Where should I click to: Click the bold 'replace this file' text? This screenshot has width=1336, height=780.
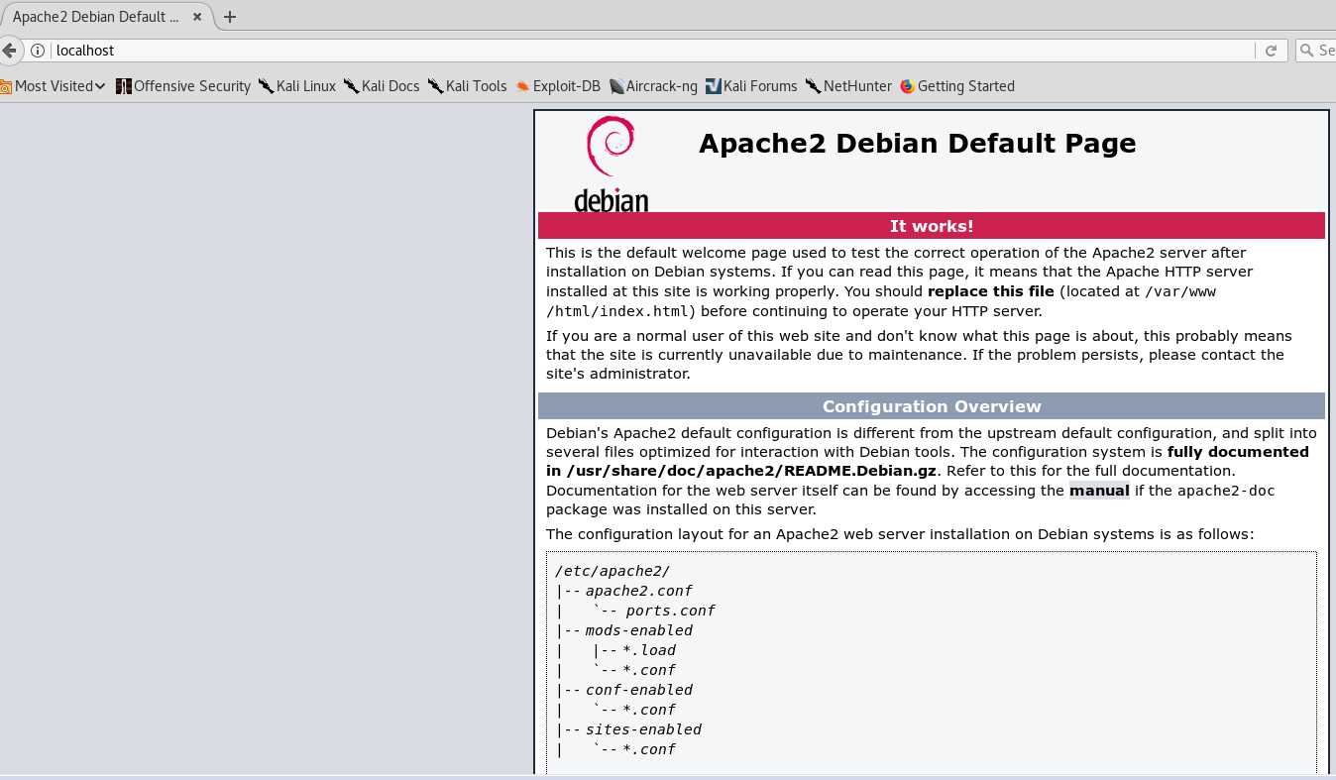point(991,291)
